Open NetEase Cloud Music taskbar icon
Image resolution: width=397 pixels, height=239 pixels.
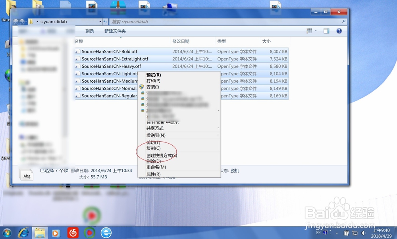tap(73, 233)
